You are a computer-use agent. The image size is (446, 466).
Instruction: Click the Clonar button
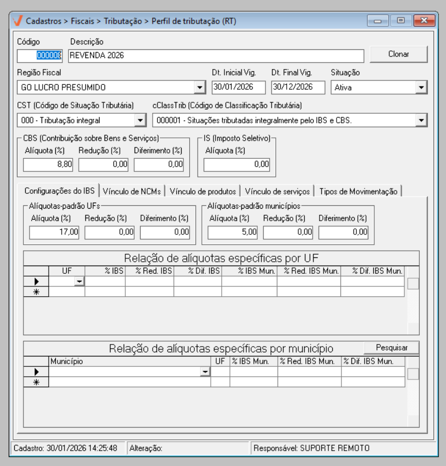tap(398, 54)
